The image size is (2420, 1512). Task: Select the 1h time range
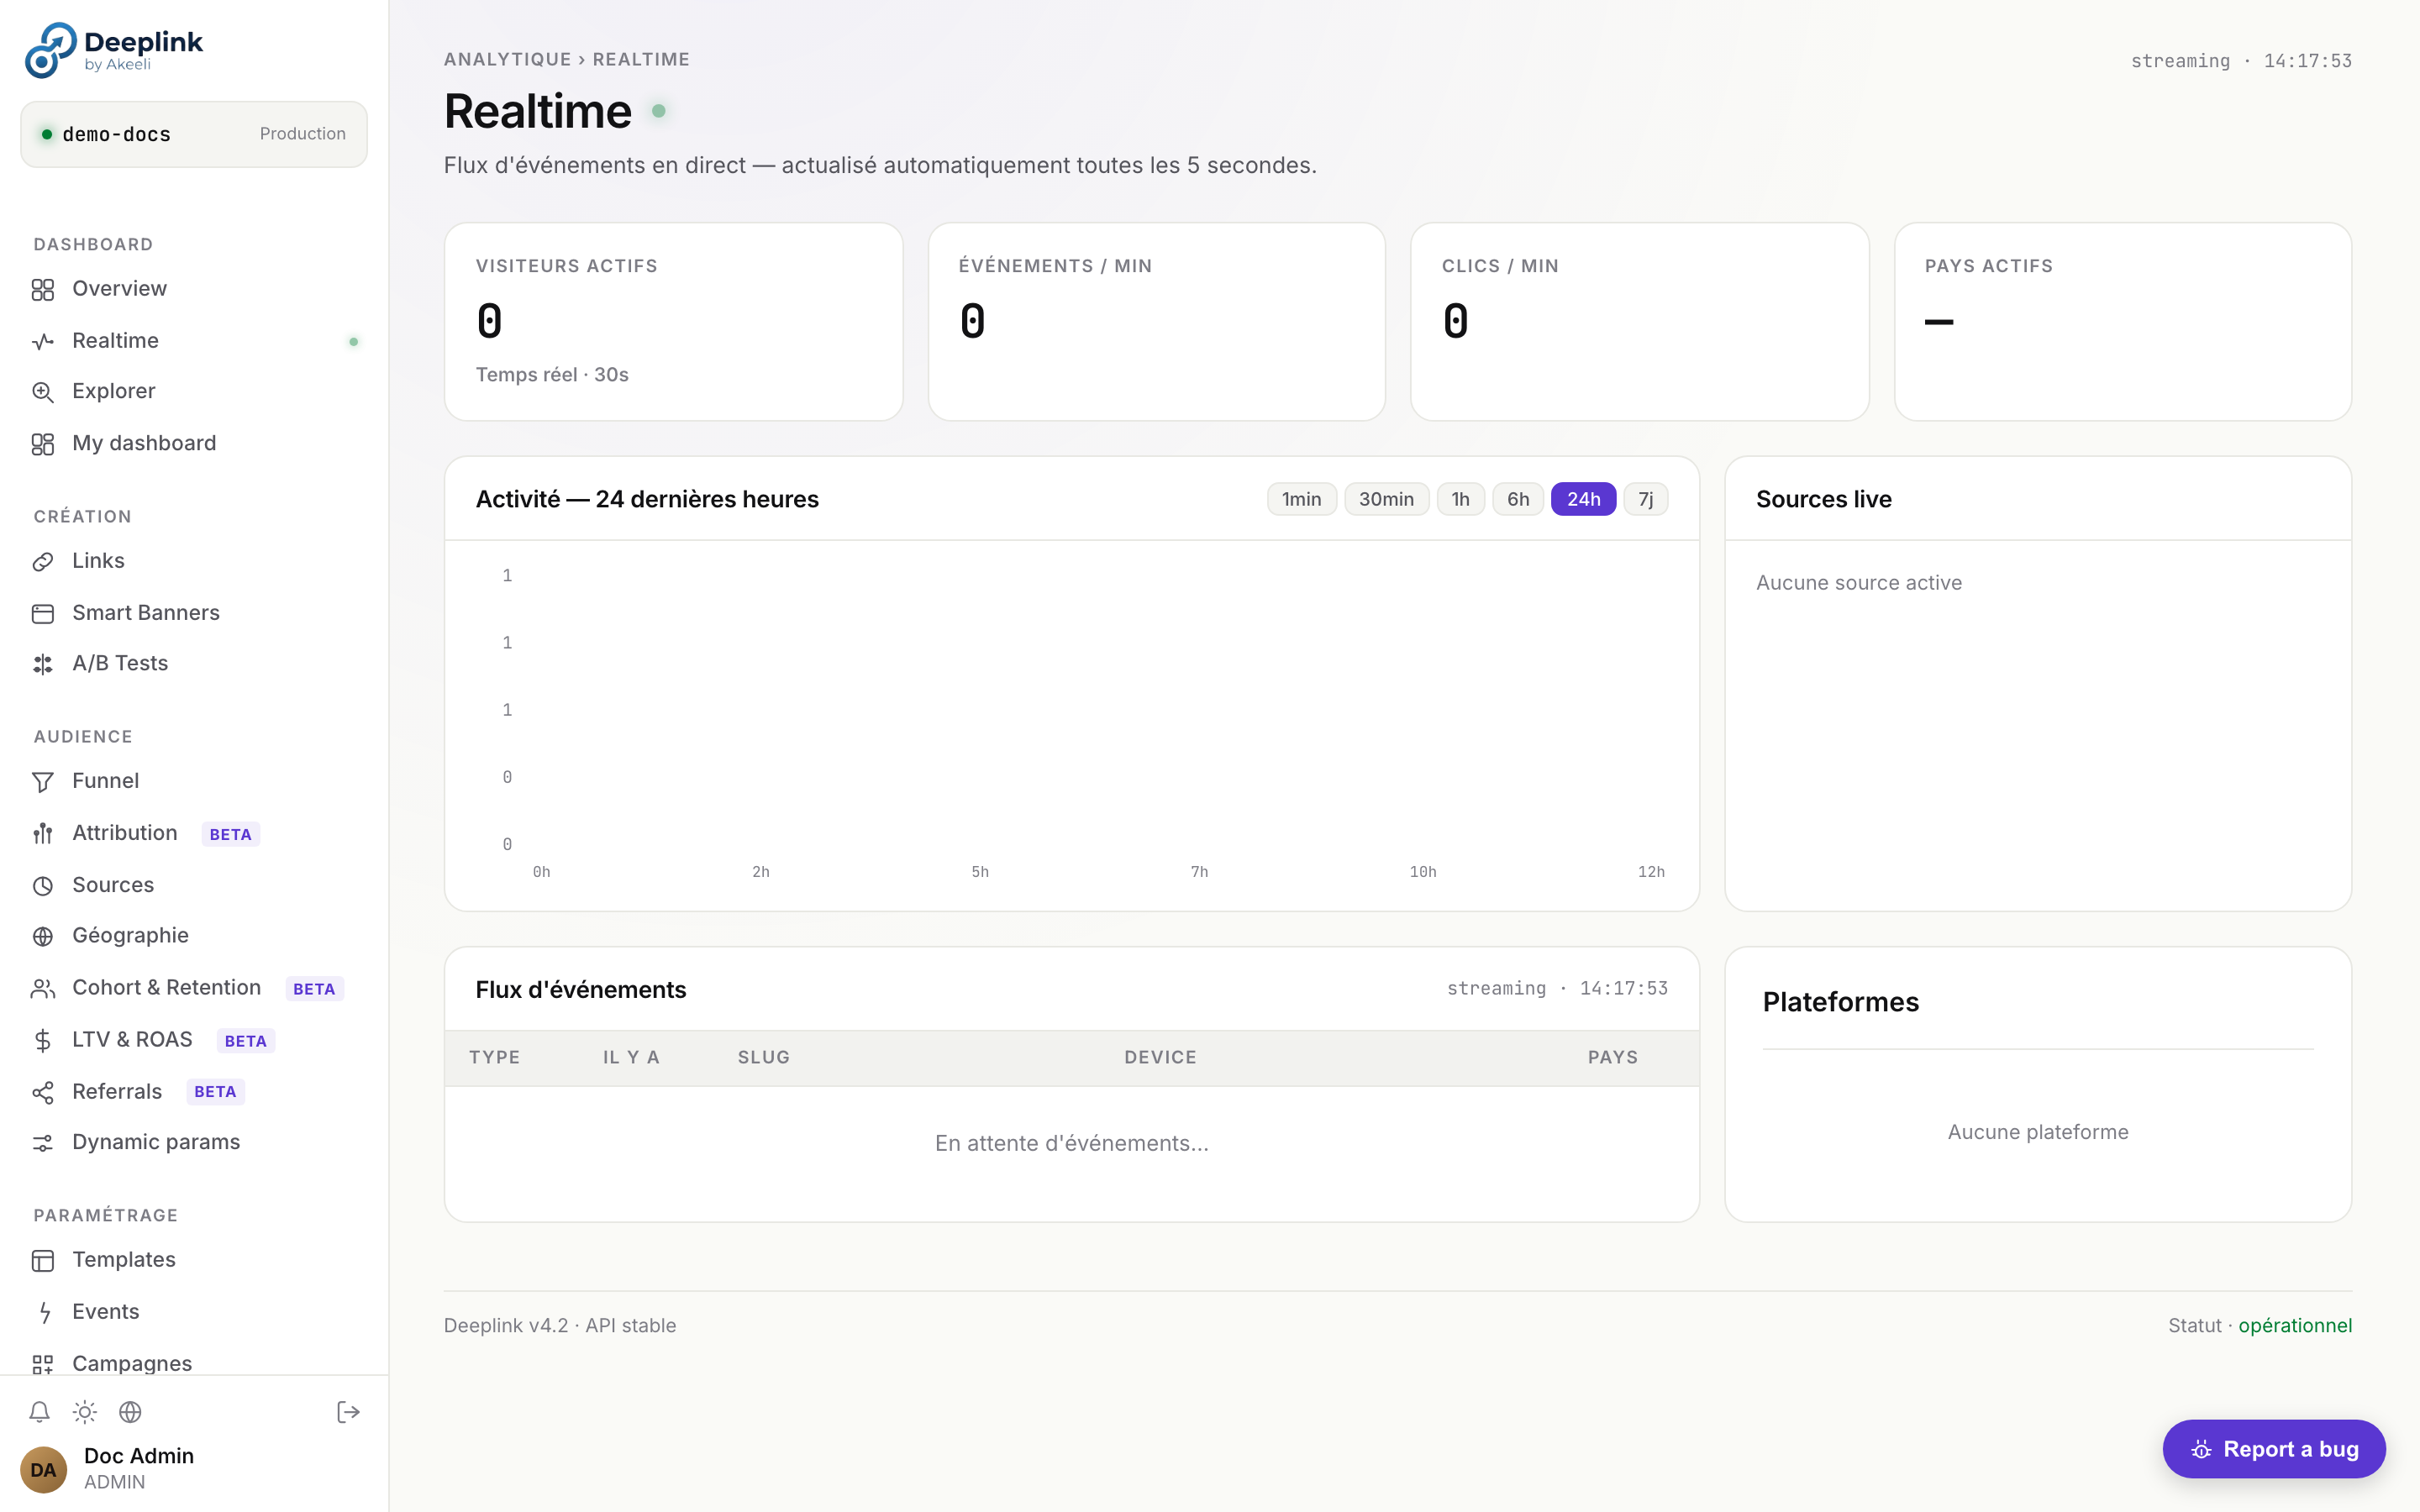coord(1460,499)
